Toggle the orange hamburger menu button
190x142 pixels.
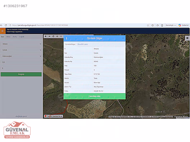pyautogui.click(x=3, y=31)
